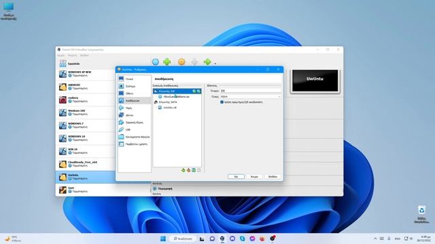This screenshot has height=244, width=435.
Task: Open Messenger from the taskbar
Action: (252, 239)
